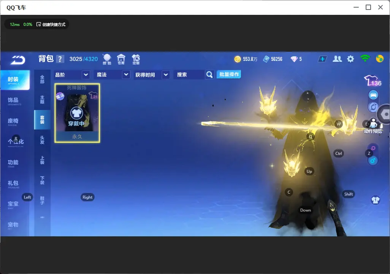Choose the 下装 bottom subcategory
This screenshot has height=274, width=390.
click(x=42, y=180)
